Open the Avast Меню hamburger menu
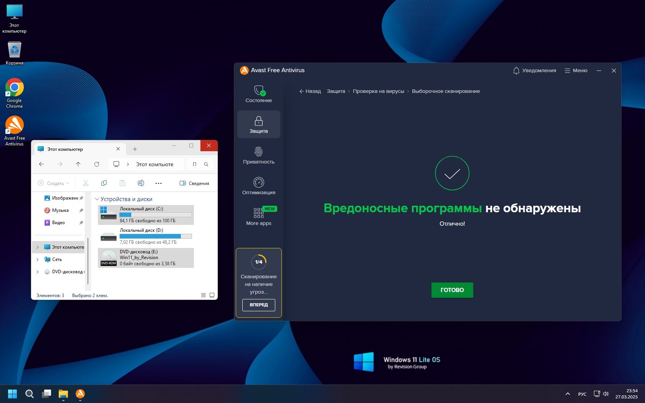The height and width of the screenshot is (403, 645). (576, 71)
